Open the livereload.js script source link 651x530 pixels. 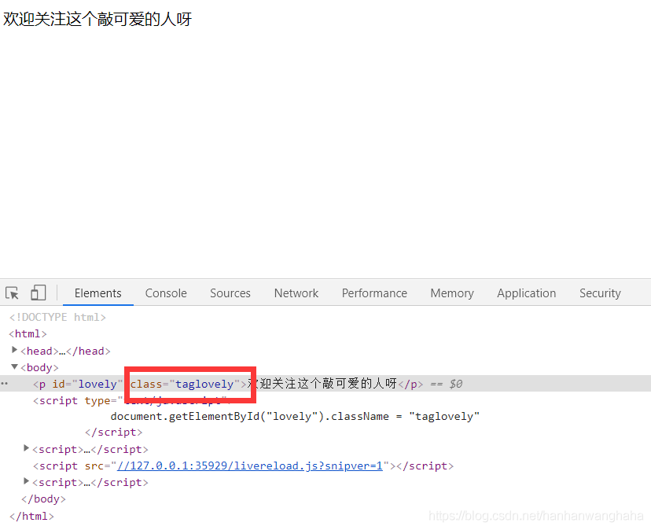tap(250, 466)
